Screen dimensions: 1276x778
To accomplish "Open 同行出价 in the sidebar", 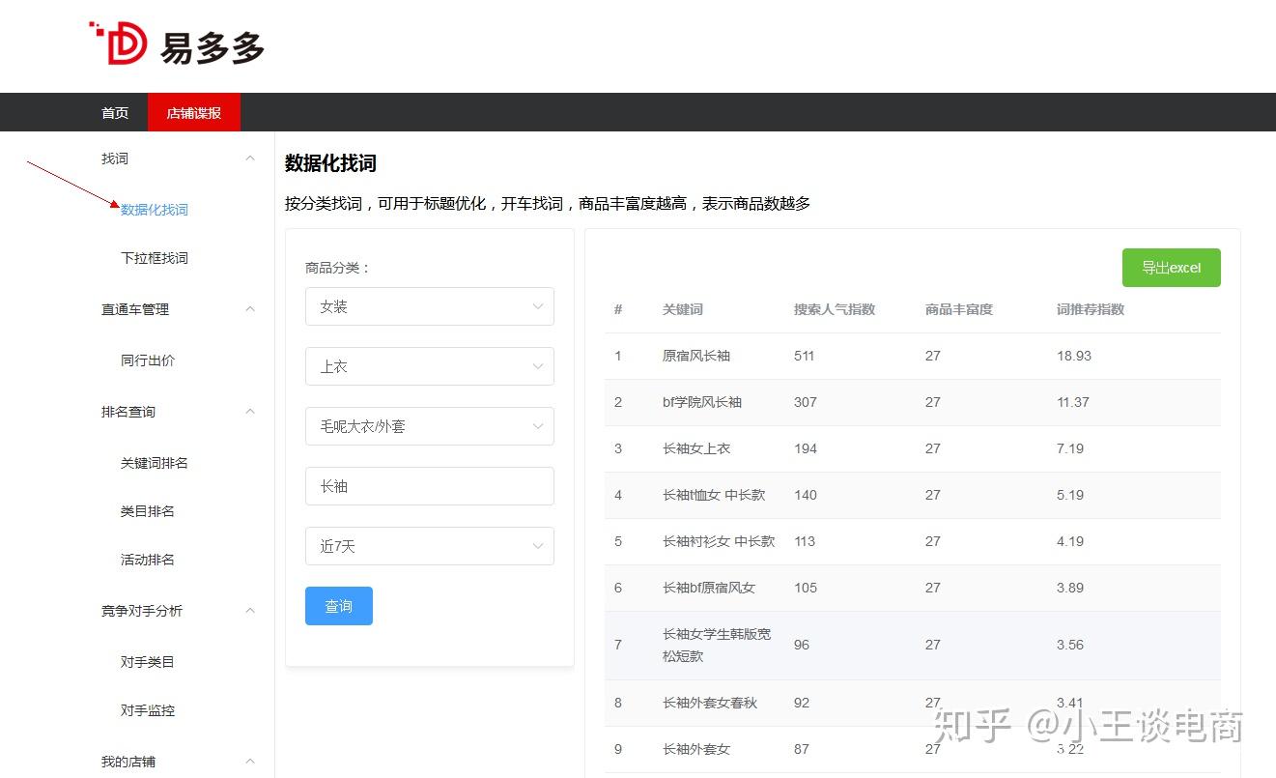I will point(148,360).
